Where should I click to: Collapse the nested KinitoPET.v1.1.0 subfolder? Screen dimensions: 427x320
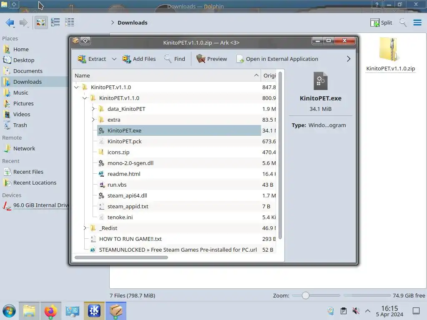[x=85, y=98]
